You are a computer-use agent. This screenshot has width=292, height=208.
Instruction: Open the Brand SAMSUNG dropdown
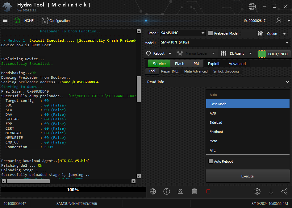click(x=183, y=33)
